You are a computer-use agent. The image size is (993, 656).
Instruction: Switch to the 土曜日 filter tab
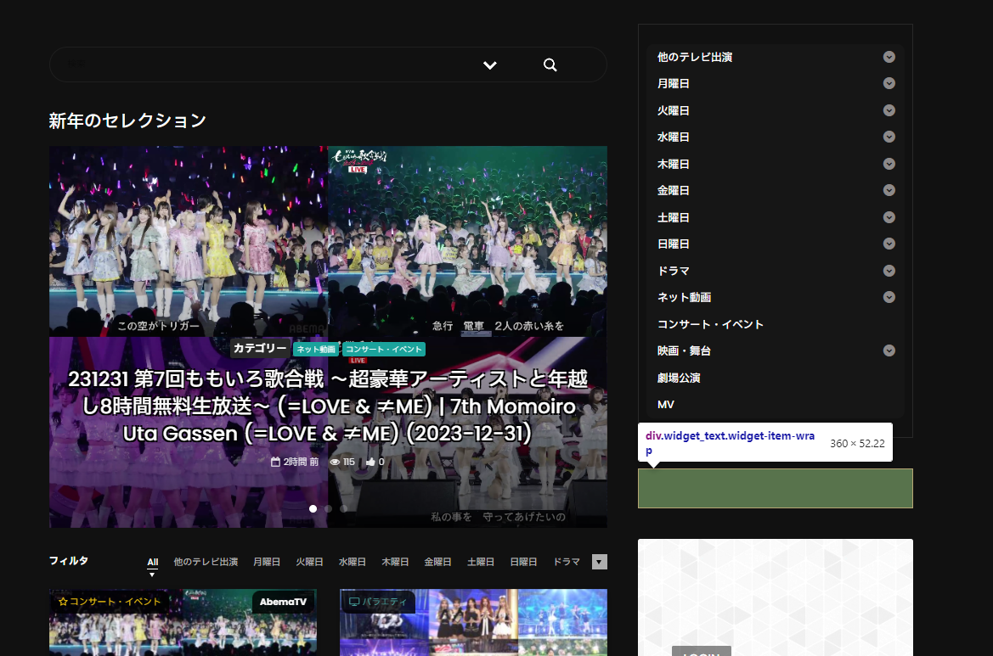[x=481, y=561]
